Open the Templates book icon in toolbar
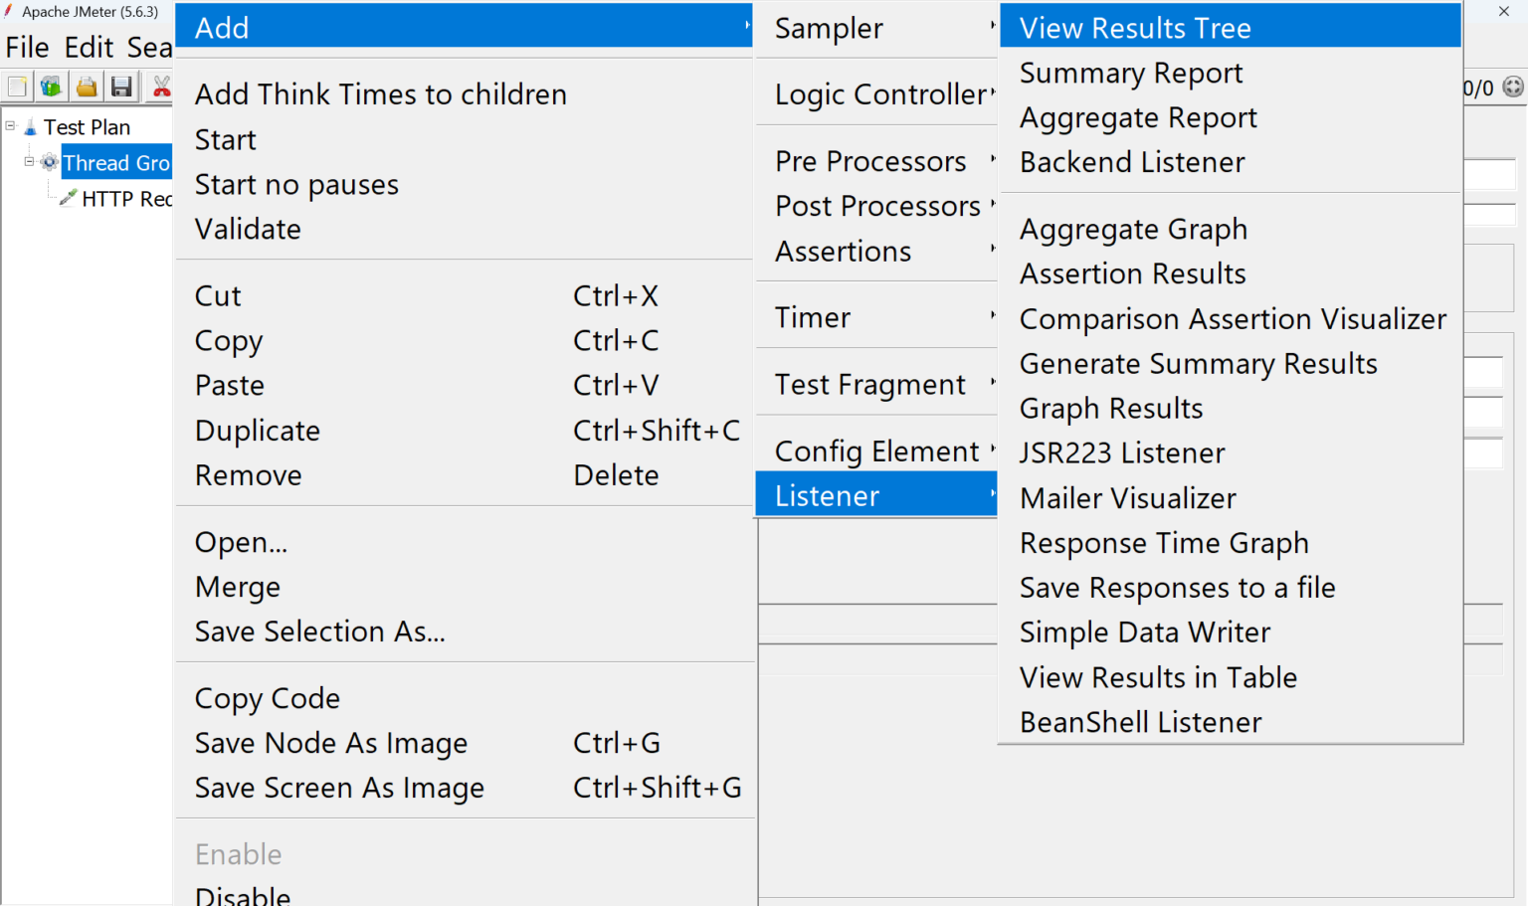 pyautogui.click(x=51, y=87)
